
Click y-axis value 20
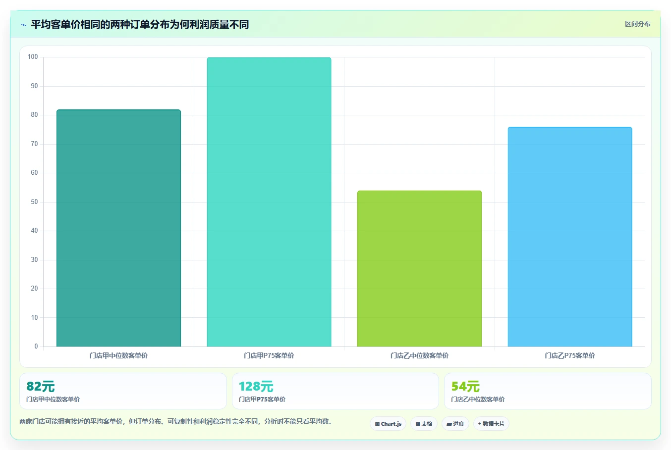tap(34, 289)
